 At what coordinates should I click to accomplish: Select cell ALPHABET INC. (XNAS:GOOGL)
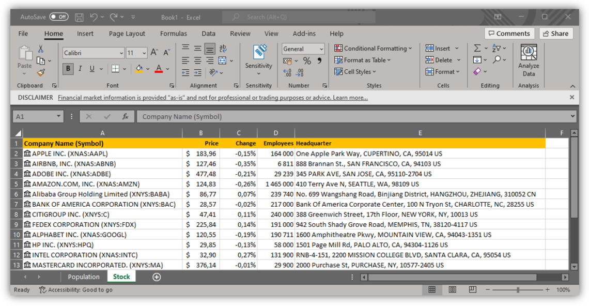[x=102, y=235]
